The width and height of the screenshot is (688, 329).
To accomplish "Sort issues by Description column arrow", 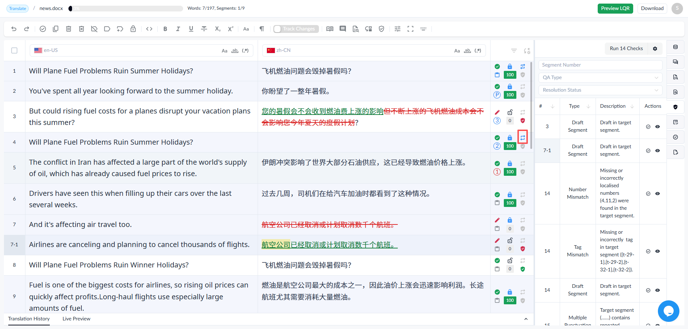I will point(632,106).
